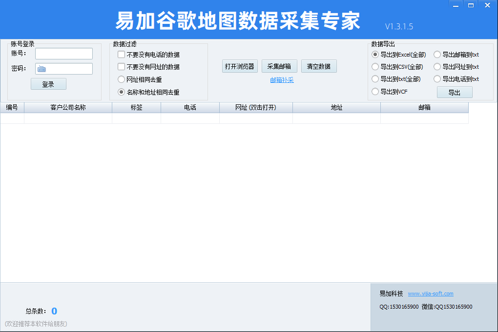The height and width of the screenshot is (332, 498).
Task: Open the 邮箱补采 link
Action: (282, 80)
